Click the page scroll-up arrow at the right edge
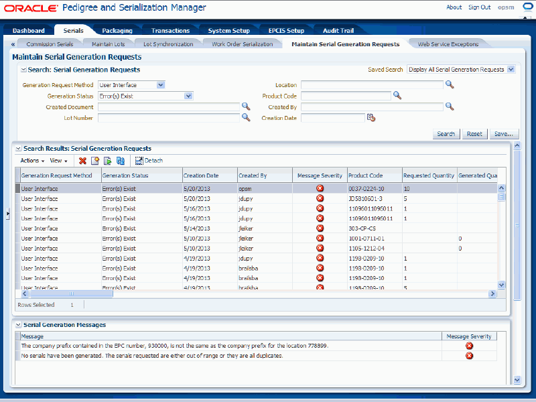This screenshot has height=402, width=536. [517, 145]
